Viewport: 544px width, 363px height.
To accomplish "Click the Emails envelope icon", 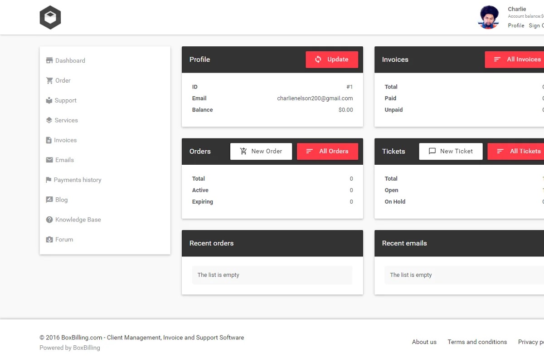I will click(x=49, y=160).
